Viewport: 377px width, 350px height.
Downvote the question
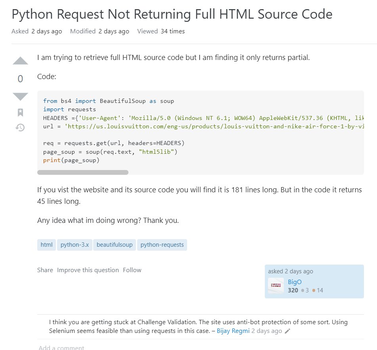20,96
